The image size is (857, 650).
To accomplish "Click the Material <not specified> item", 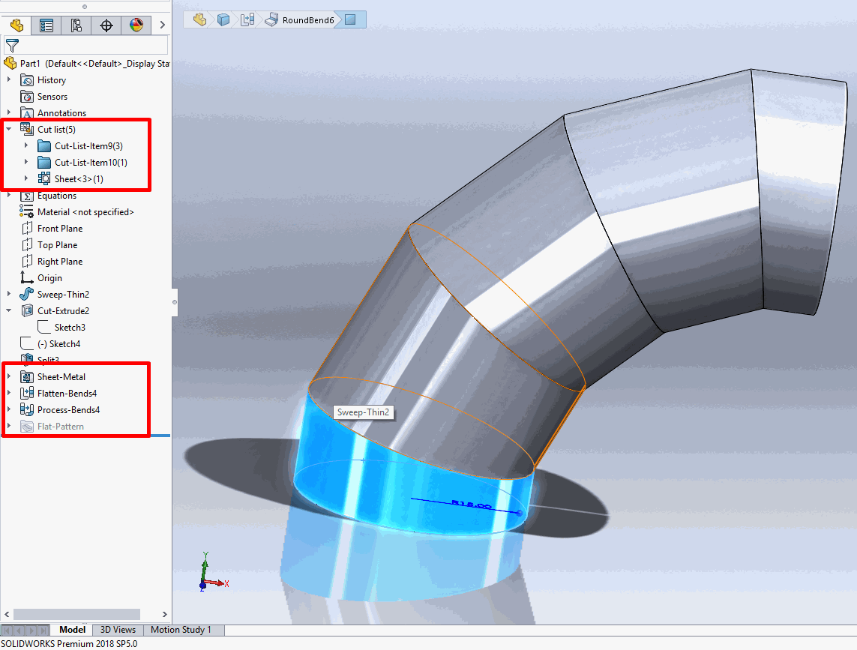I will (x=85, y=212).
